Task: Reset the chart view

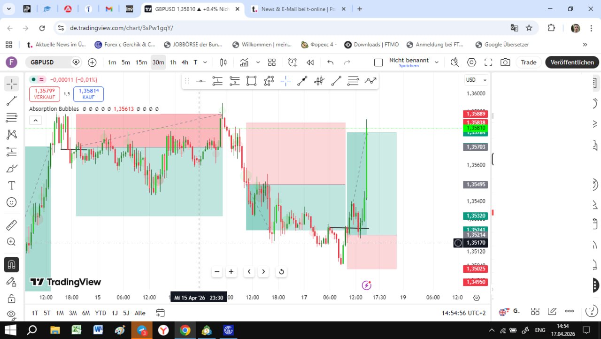Action: pos(281,271)
